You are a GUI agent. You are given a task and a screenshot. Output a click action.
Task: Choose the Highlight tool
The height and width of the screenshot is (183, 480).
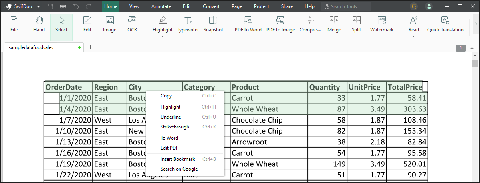(x=163, y=25)
